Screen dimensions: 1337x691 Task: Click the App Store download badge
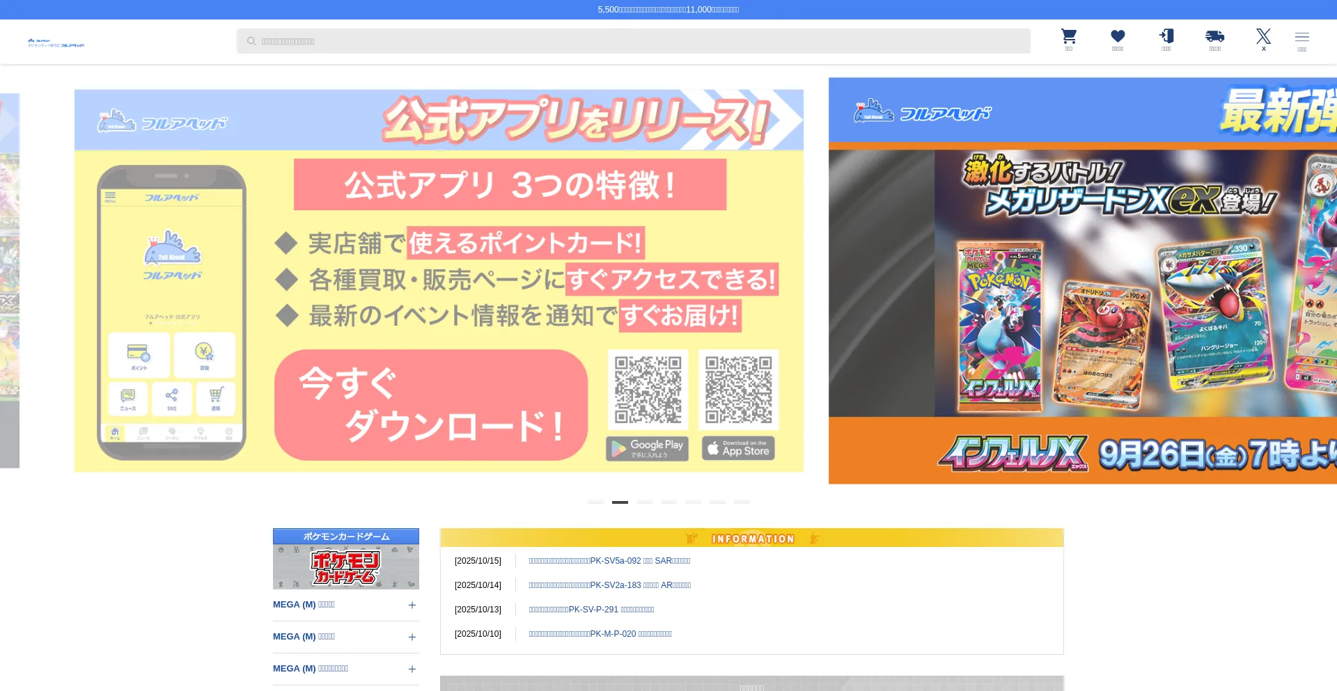click(x=738, y=448)
